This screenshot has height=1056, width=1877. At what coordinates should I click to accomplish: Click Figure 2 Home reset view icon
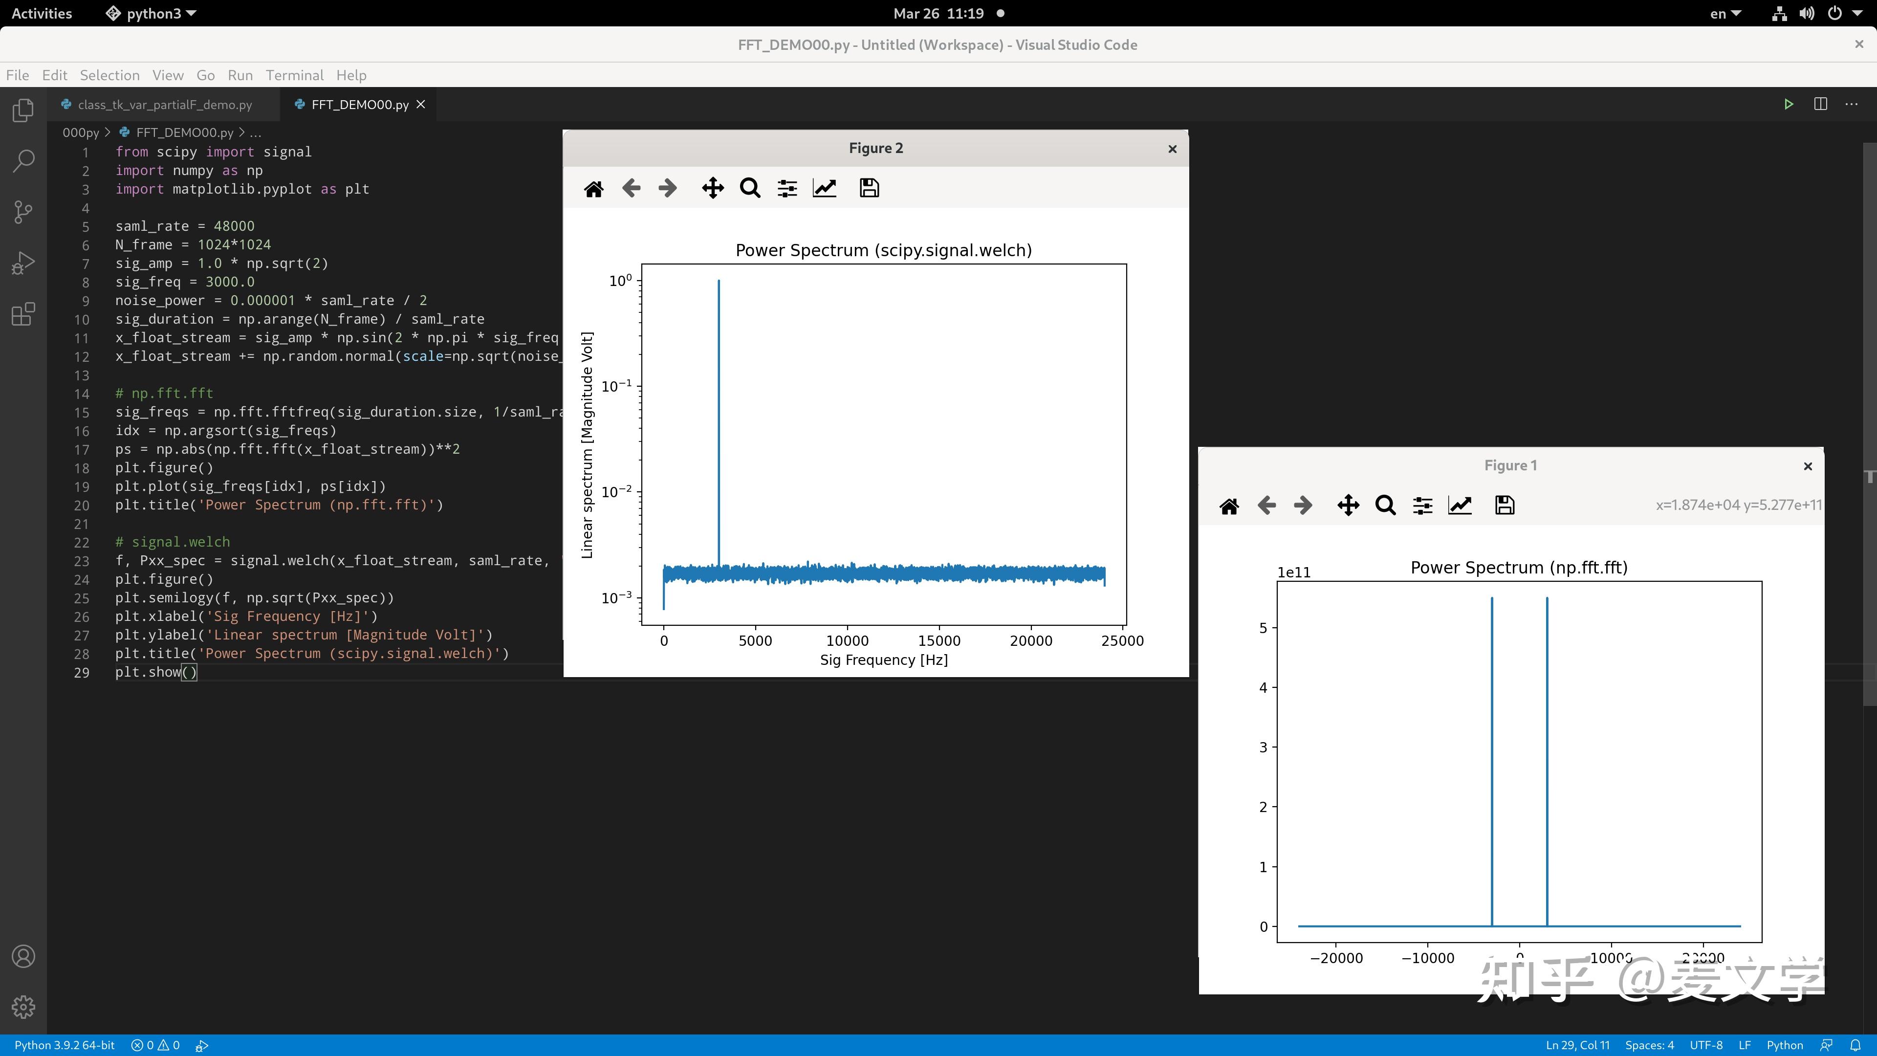[x=593, y=189]
